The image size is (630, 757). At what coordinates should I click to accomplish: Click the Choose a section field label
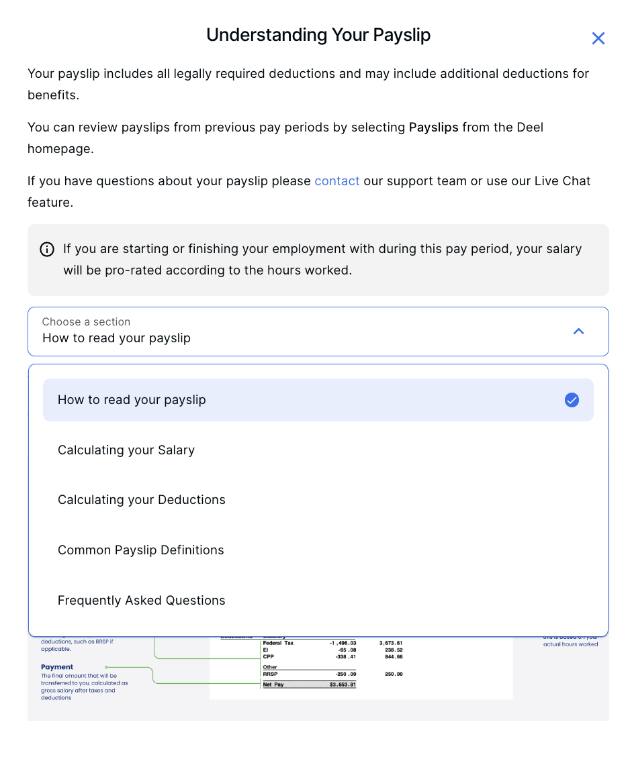(x=86, y=321)
